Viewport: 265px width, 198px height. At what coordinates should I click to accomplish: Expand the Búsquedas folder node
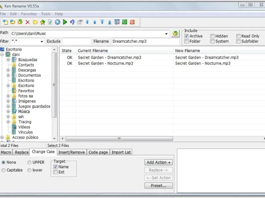pos(8,60)
